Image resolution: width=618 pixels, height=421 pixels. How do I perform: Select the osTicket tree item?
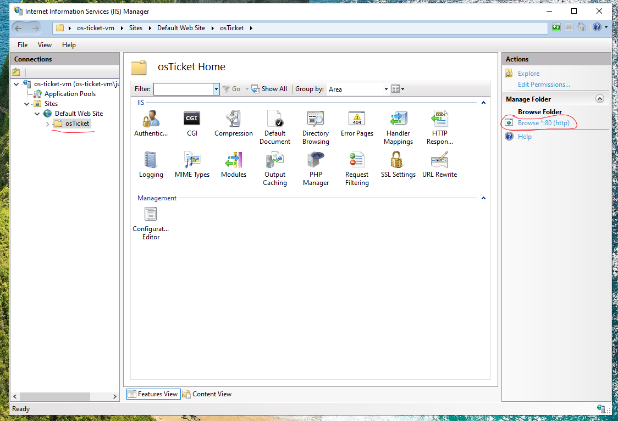pyautogui.click(x=77, y=124)
